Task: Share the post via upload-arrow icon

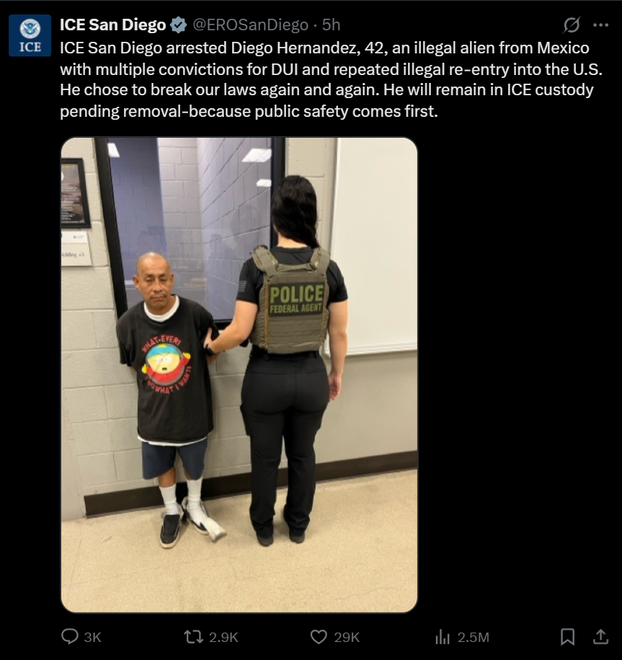Action: 601,636
